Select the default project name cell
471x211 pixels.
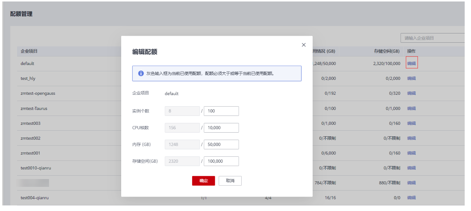27,64
